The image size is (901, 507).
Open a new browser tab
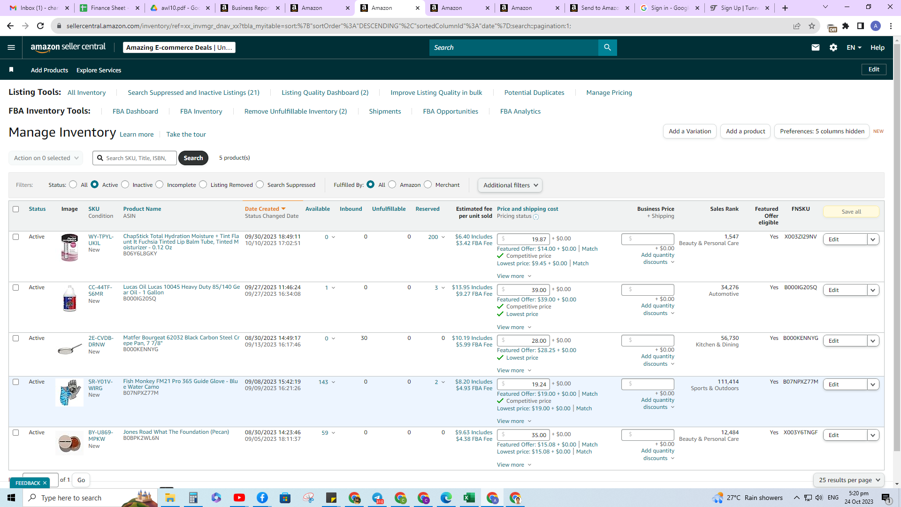coord(785,8)
